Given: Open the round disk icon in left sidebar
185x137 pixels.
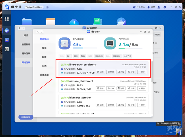Looking at the screenshot, I should tap(7, 49).
